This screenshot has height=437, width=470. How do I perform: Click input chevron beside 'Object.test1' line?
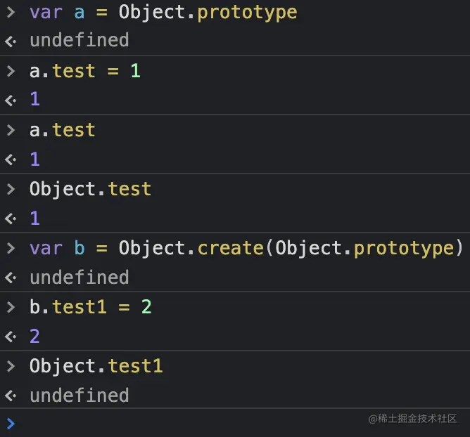coord(11,366)
